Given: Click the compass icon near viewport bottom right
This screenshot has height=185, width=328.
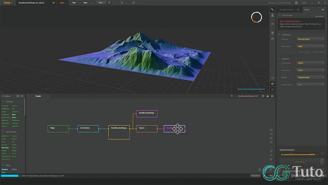Looking at the screenshot, I should pyautogui.click(x=272, y=84).
